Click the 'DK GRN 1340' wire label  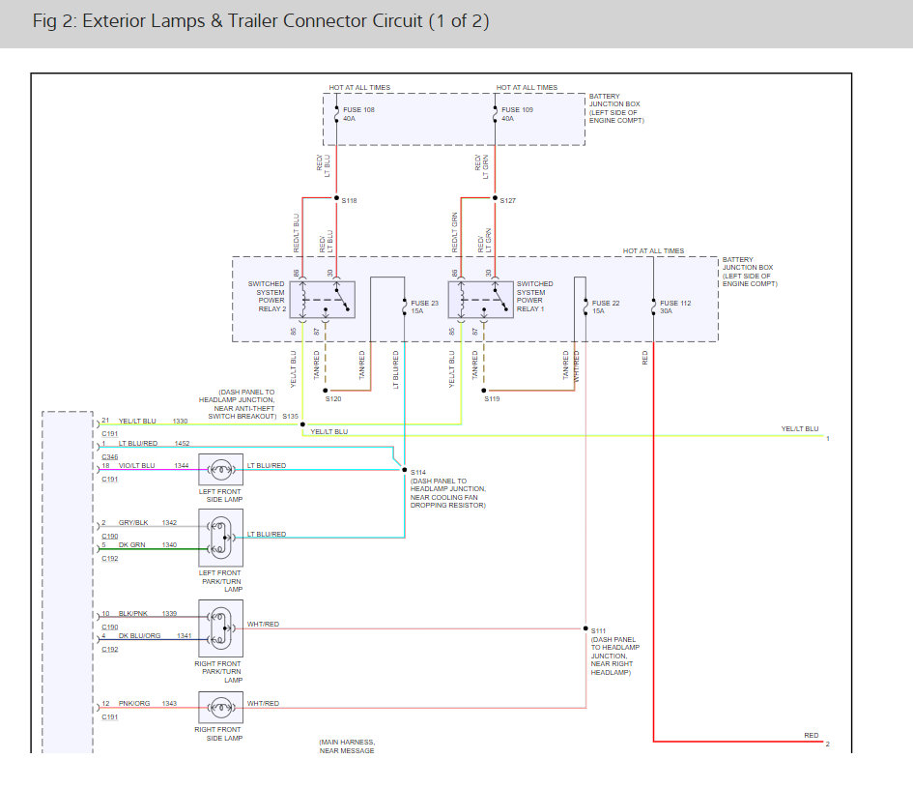tap(148, 545)
